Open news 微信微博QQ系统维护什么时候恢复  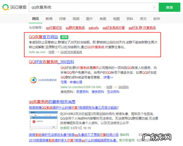[74, 108]
